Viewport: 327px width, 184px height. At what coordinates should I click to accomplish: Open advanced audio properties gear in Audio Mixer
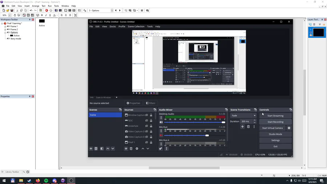[x=161, y=148]
